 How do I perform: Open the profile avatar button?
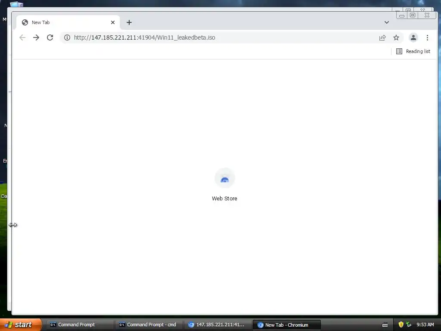click(x=413, y=38)
